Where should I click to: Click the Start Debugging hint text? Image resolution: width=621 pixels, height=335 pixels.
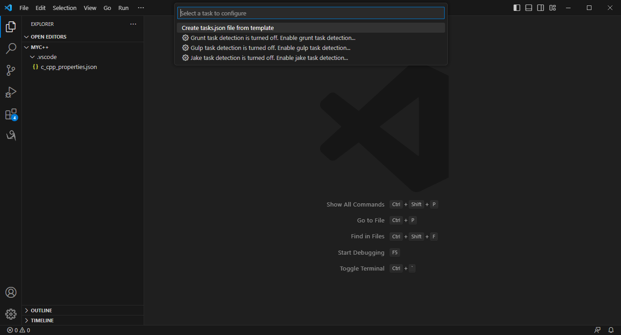pos(361,253)
